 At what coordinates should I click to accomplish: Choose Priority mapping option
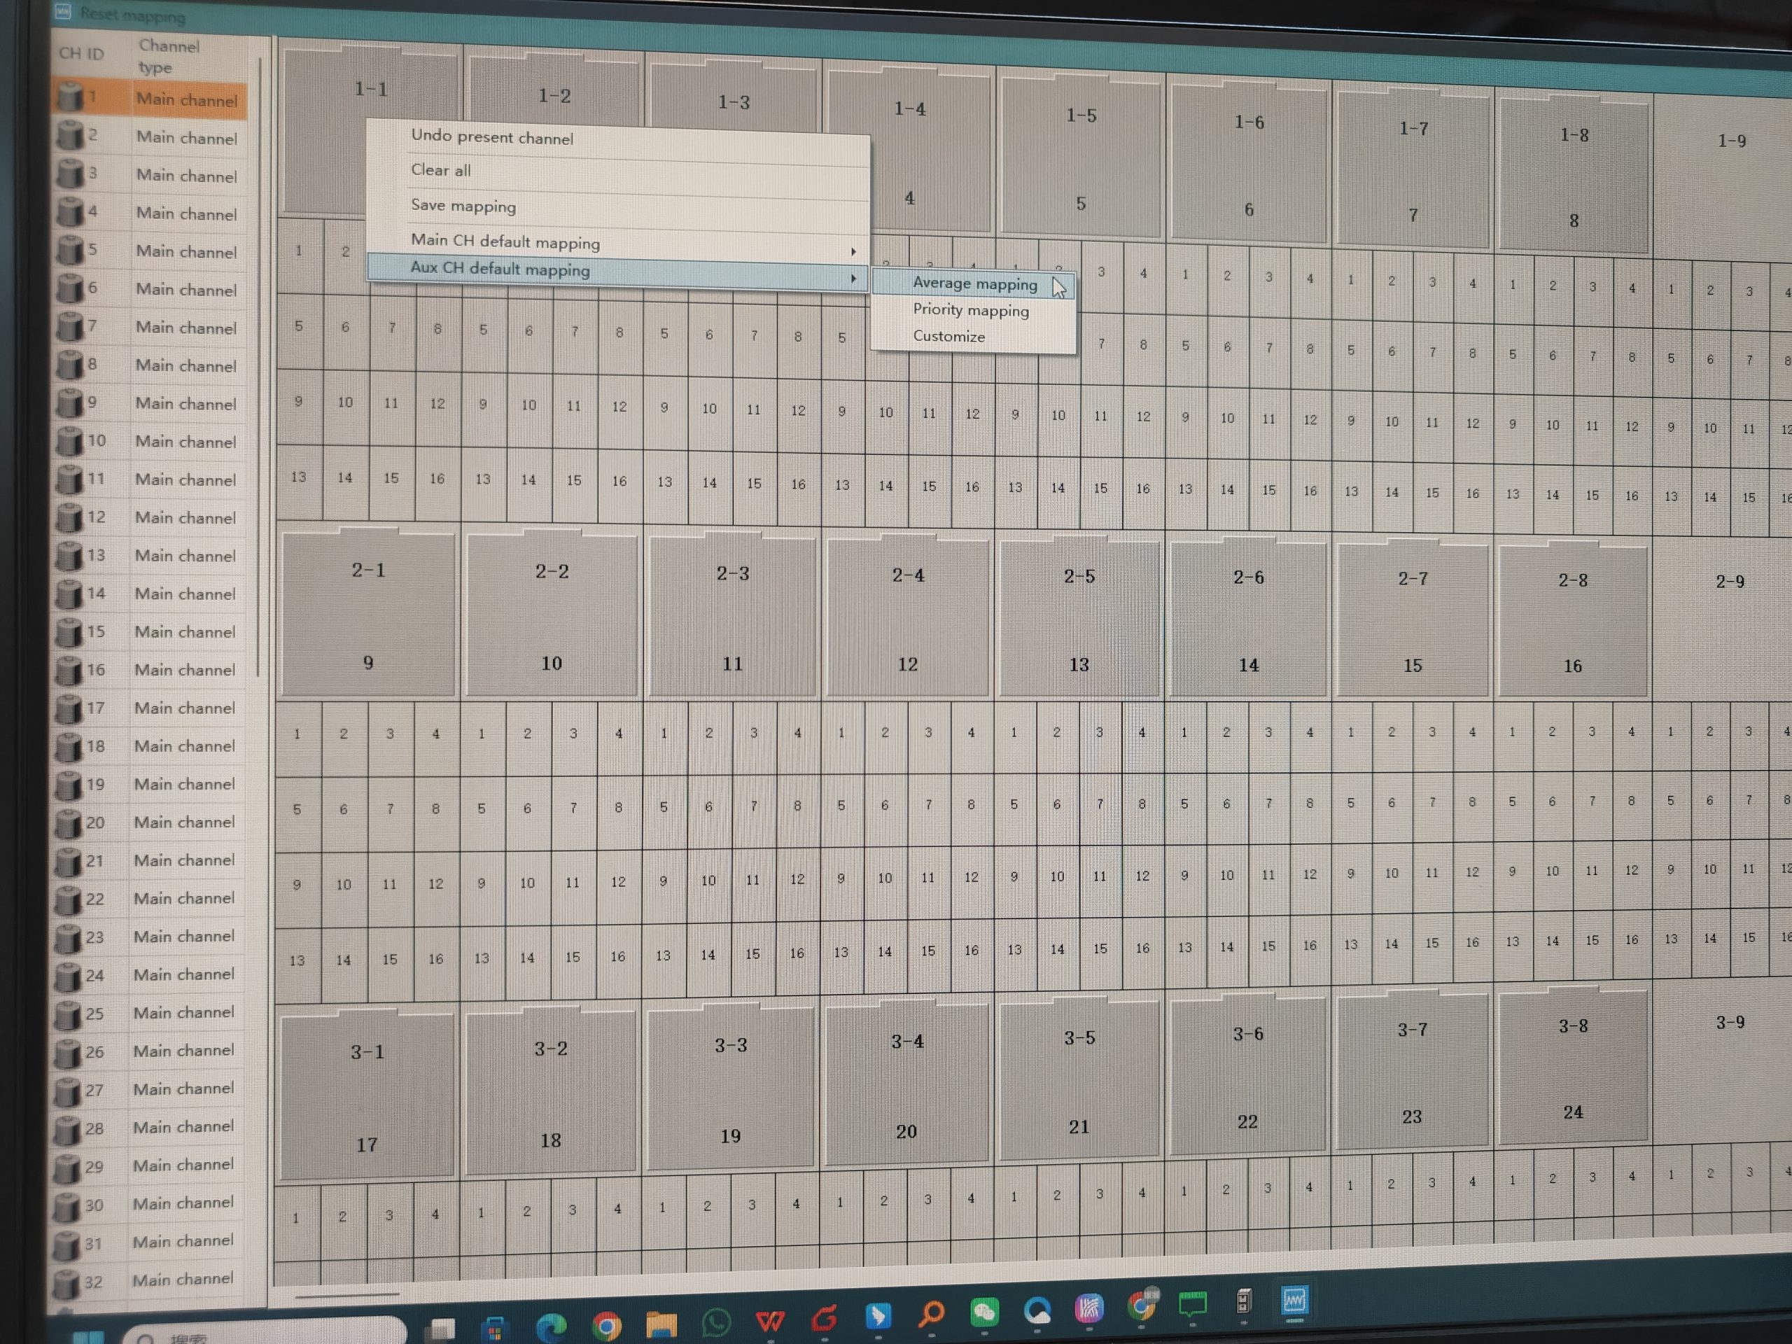point(970,310)
